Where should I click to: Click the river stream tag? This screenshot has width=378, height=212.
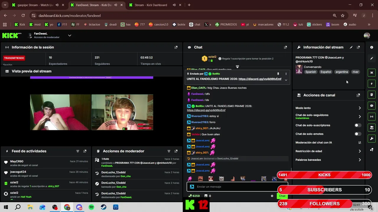[356, 72]
